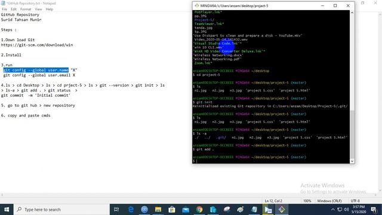The image size is (382, 215).
Task: Click the terminal scrollbar up arrow
Action: (x=352, y=13)
